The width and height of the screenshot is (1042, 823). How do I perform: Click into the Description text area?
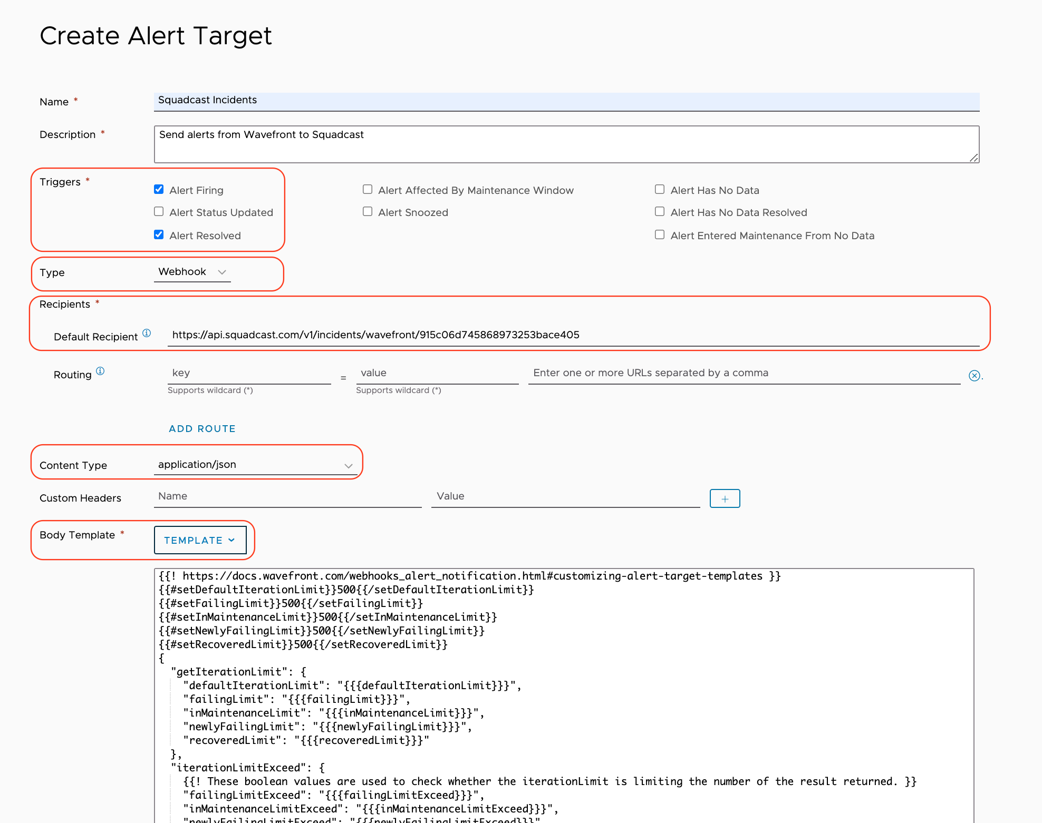(566, 144)
